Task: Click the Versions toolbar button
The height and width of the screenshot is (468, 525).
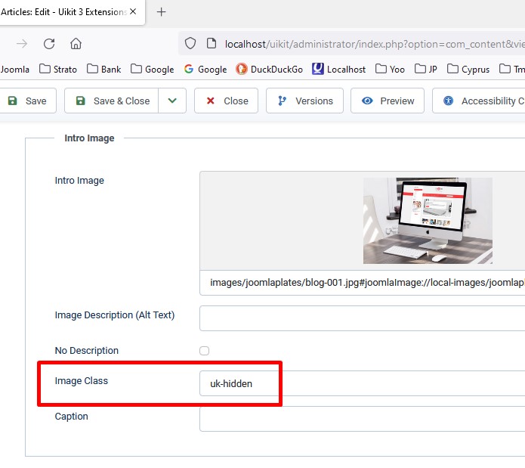Action: pos(305,101)
